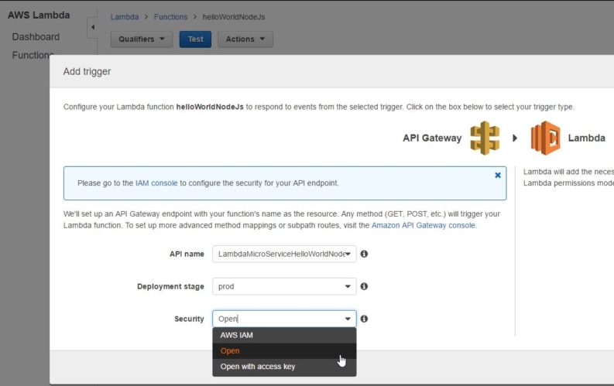Expand the Actions dropdown button

click(245, 39)
